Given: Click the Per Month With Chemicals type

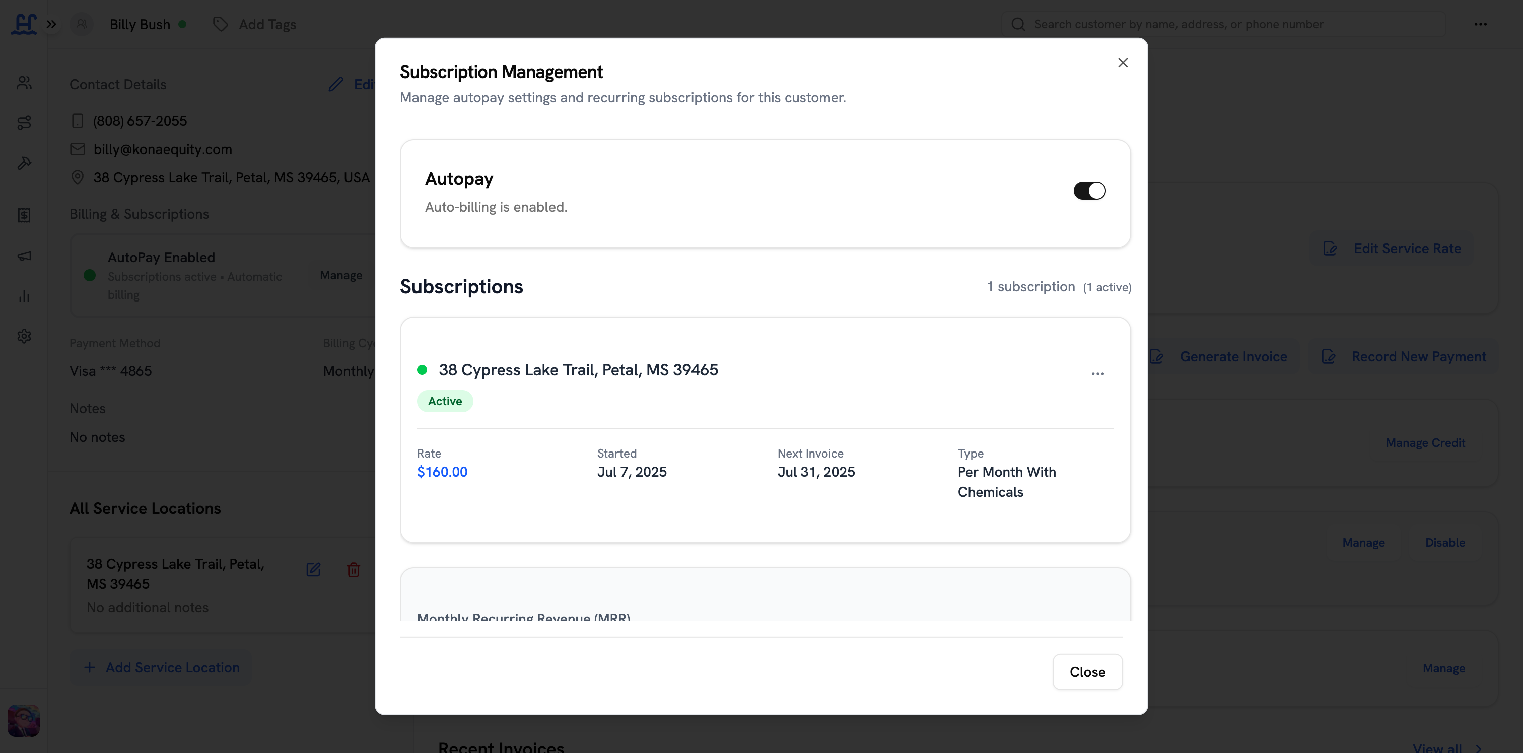Looking at the screenshot, I should pos(1007,482).
